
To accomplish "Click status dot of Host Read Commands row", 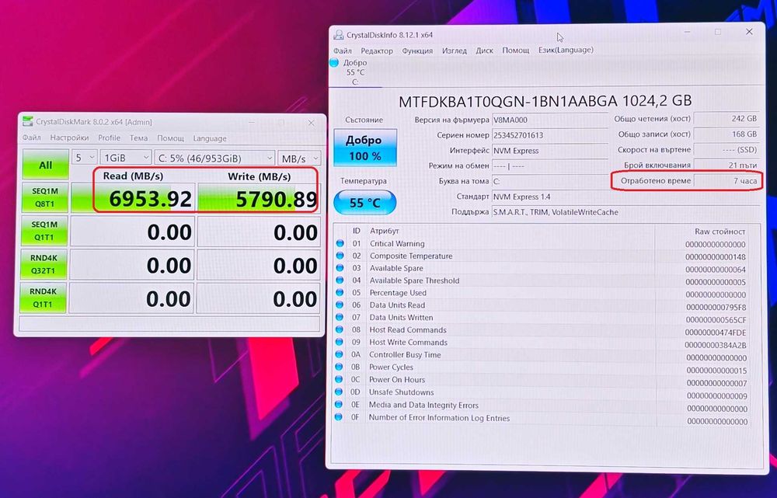I will [x=340, y=329].
